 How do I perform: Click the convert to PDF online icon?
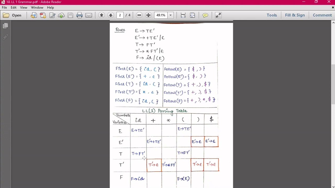(x=34, y=15)
